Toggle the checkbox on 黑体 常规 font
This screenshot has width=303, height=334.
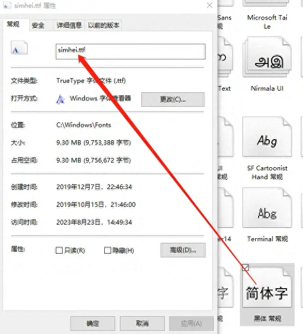(x=246, y=267)
